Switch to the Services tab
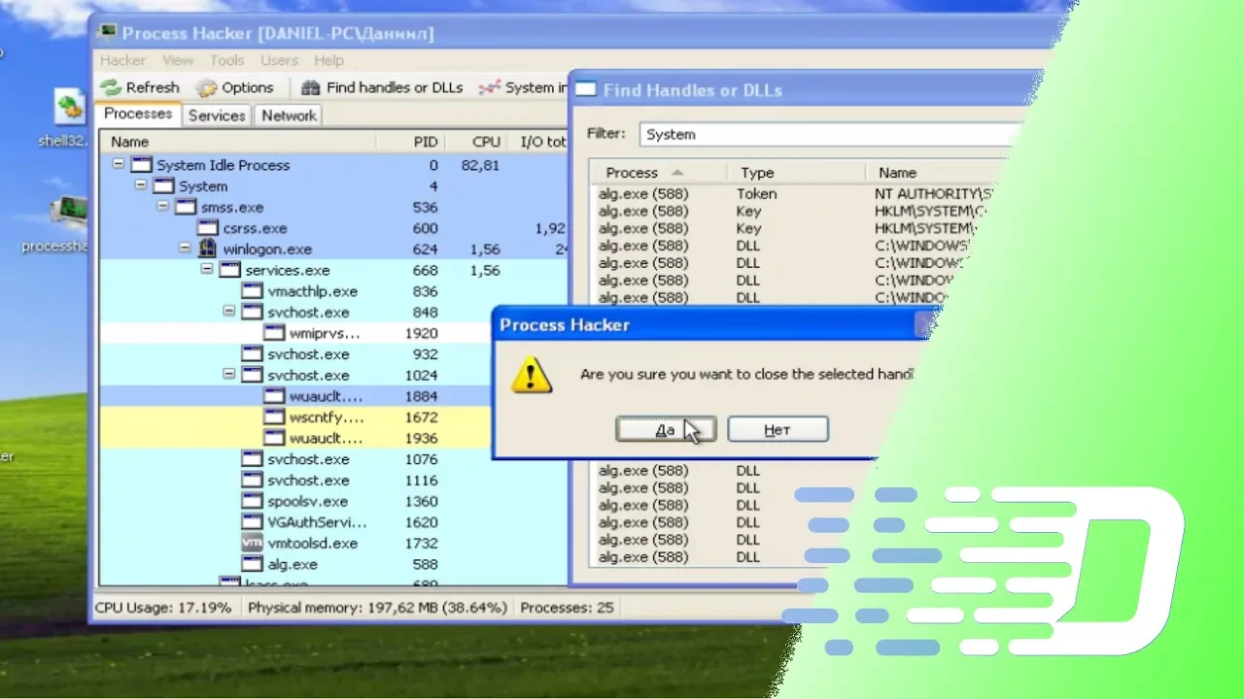The width and height of the screenshot is (1244, 699). pos(217,116)
